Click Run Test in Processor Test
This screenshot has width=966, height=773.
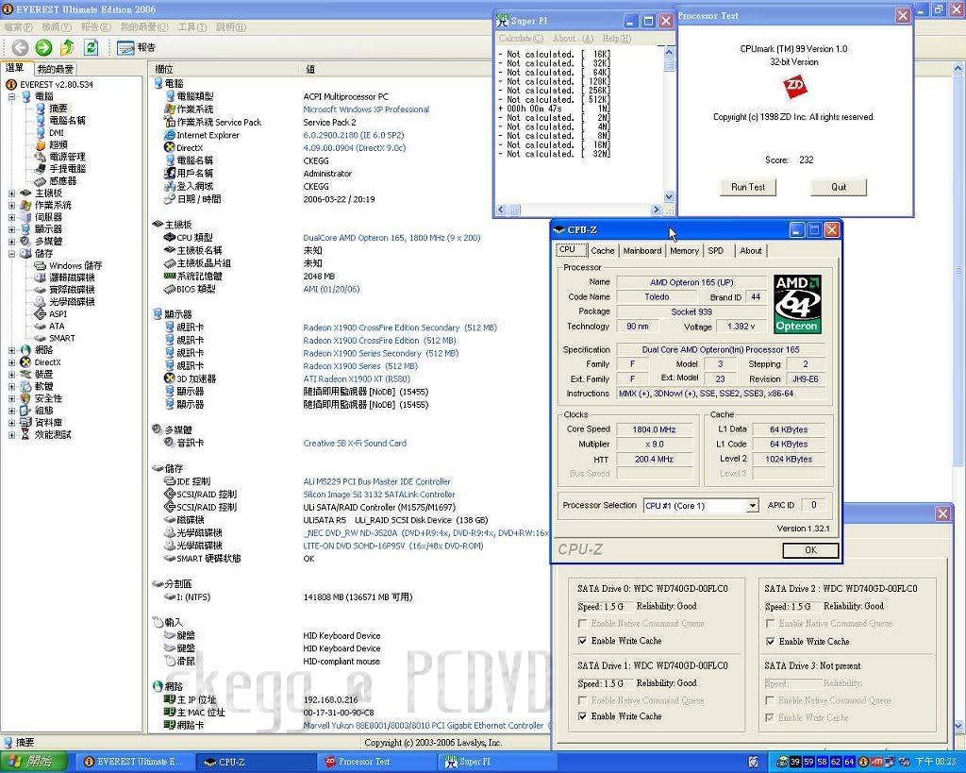[748, 187]
